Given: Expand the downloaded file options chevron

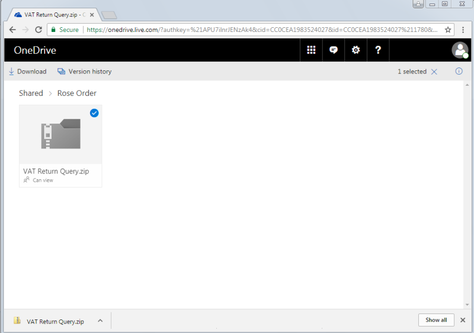Looking at the screenshot, I should coord(100,321).
